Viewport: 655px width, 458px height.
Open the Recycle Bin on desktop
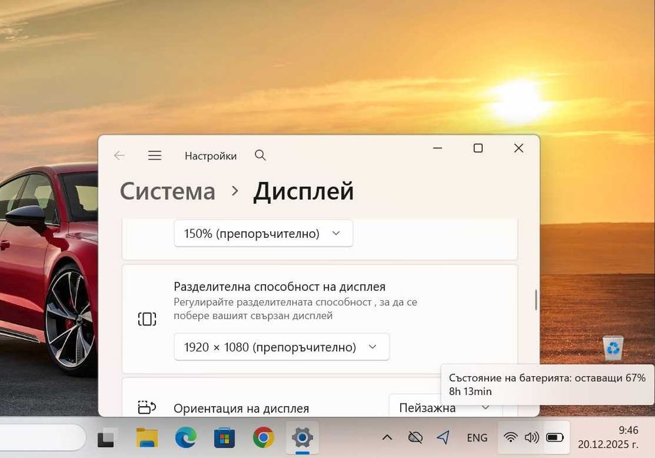pyautogui.click(x=613, y=348)
